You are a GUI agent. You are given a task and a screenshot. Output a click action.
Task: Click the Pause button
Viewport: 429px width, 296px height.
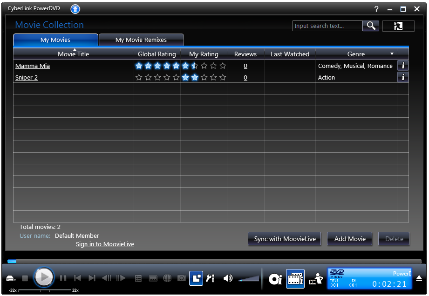(x=63, y=278)
